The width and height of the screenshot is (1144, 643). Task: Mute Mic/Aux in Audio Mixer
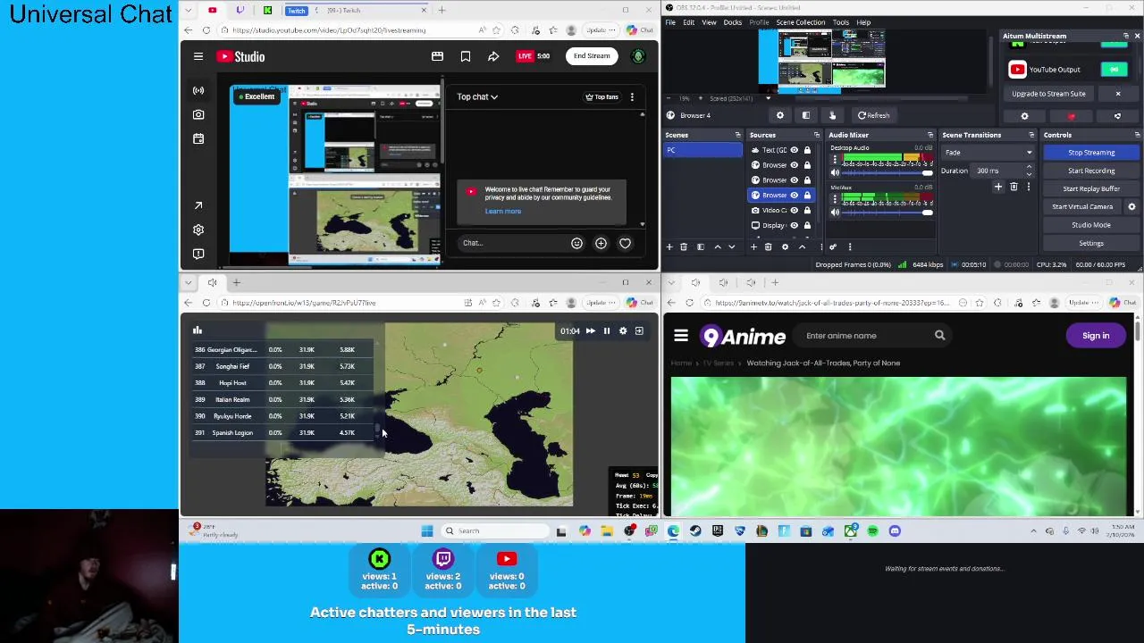click(x=835, y=212)
